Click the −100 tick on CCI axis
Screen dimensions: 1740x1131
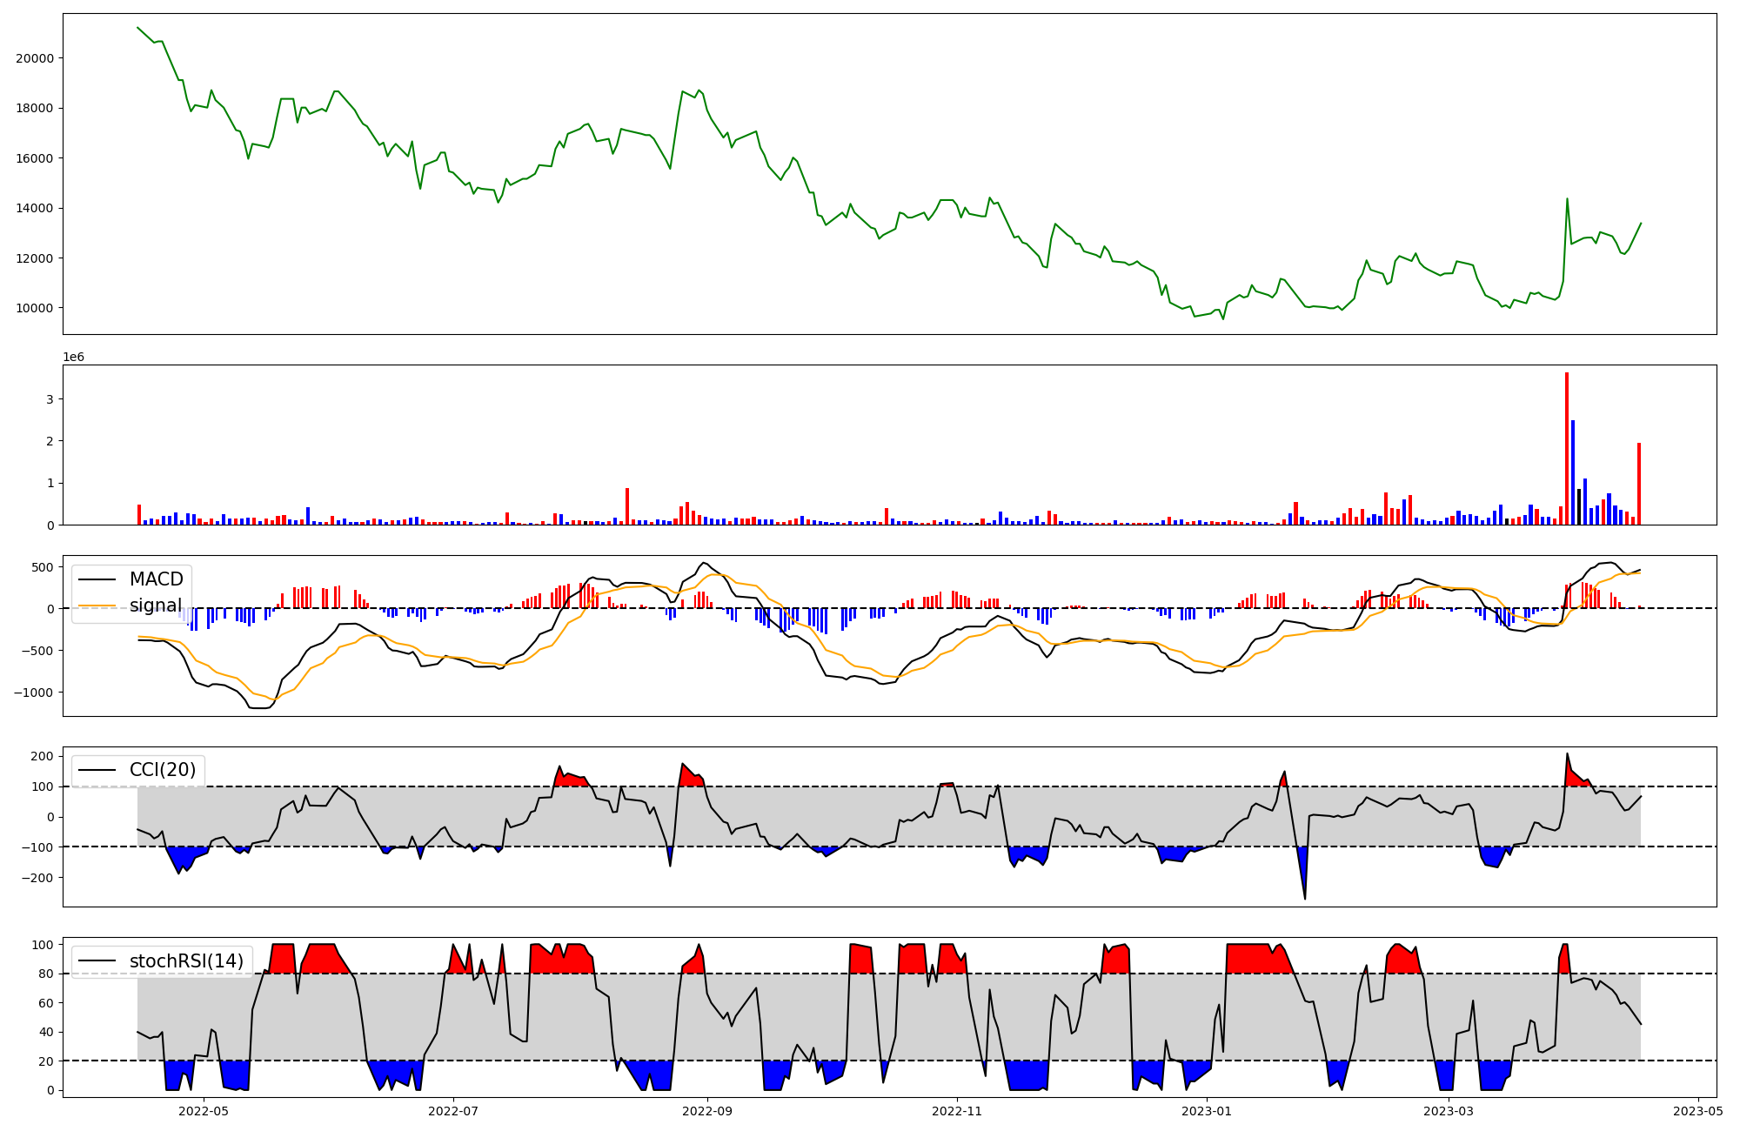click(x=37, y=847)
